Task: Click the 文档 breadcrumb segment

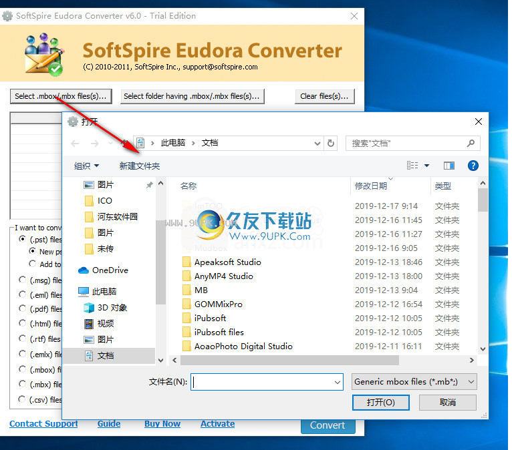Action: click(210, 143)
